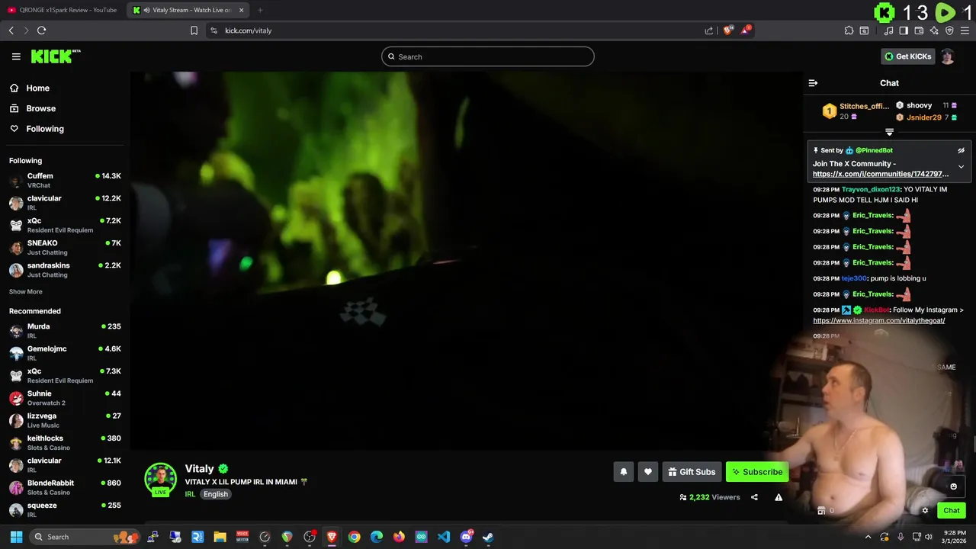
Task: Show hidden system tray icons chevron
Action: (868, 537)
